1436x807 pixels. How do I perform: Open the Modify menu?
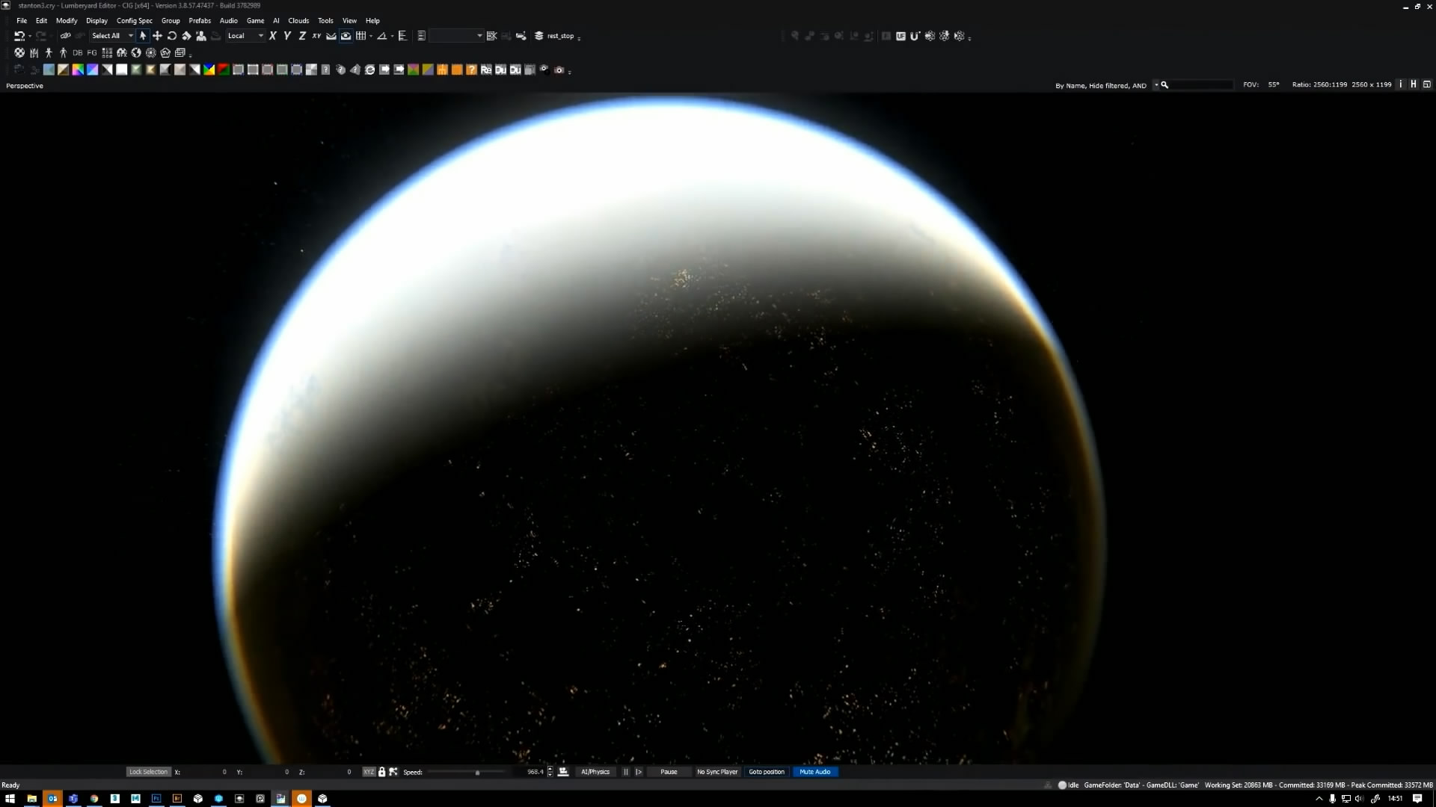coord(67,21)
